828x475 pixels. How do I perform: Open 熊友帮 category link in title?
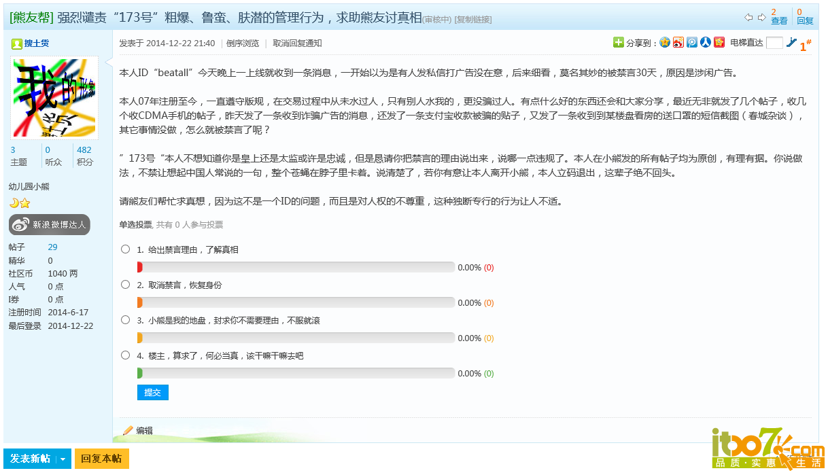31,18
